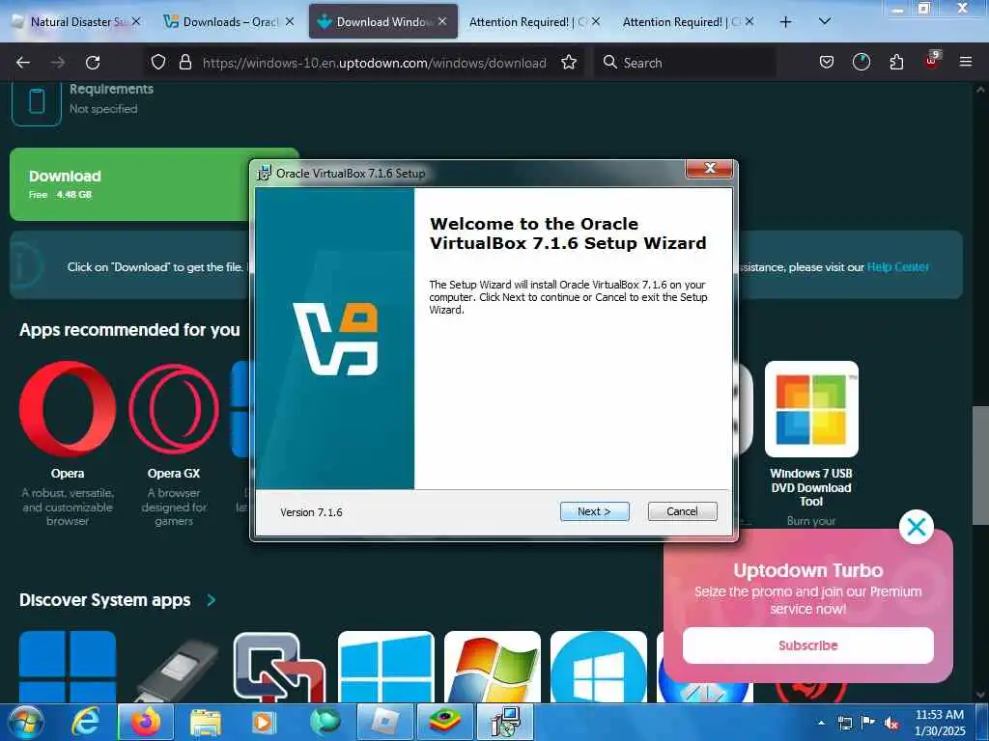The image size is (989, 741).
Task: Click the circular profile/timer toolbar icon
Action: click(x=861, y=62)
